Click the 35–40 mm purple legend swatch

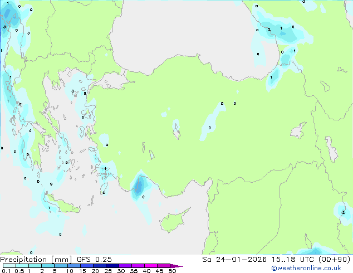[x=138, y=266]
